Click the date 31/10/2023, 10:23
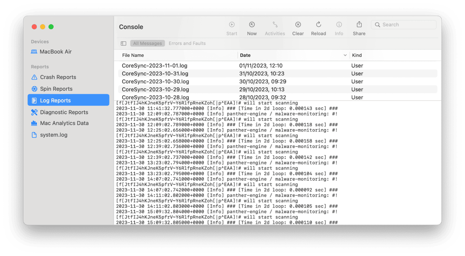 coord(261,73)
